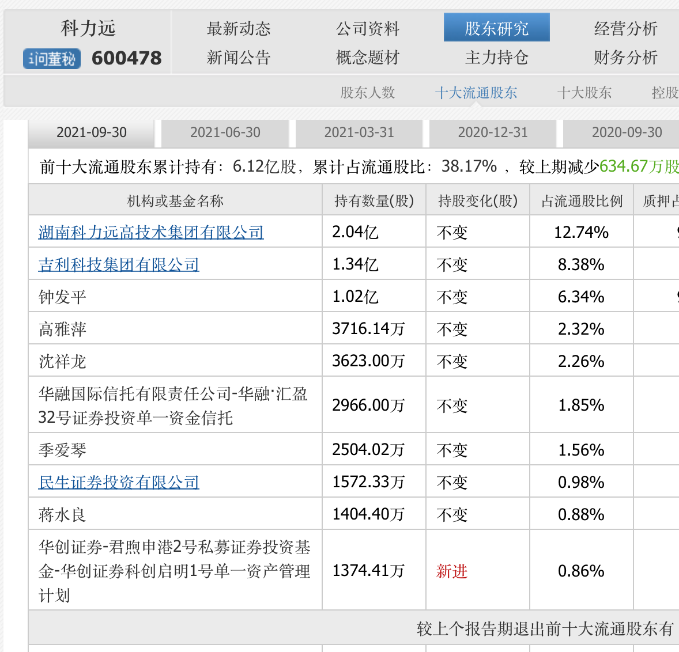Click the 1572.33万 holding value

pyautogui.click(x=368, y=482)
